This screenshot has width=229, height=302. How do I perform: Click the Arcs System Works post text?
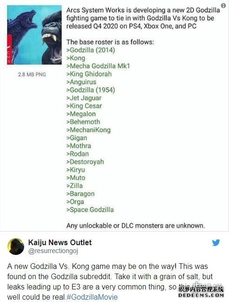(143, 18)
